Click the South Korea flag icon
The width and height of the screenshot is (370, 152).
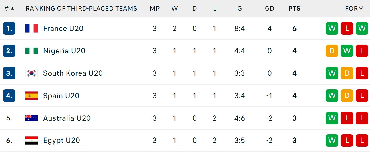(31, 73)
